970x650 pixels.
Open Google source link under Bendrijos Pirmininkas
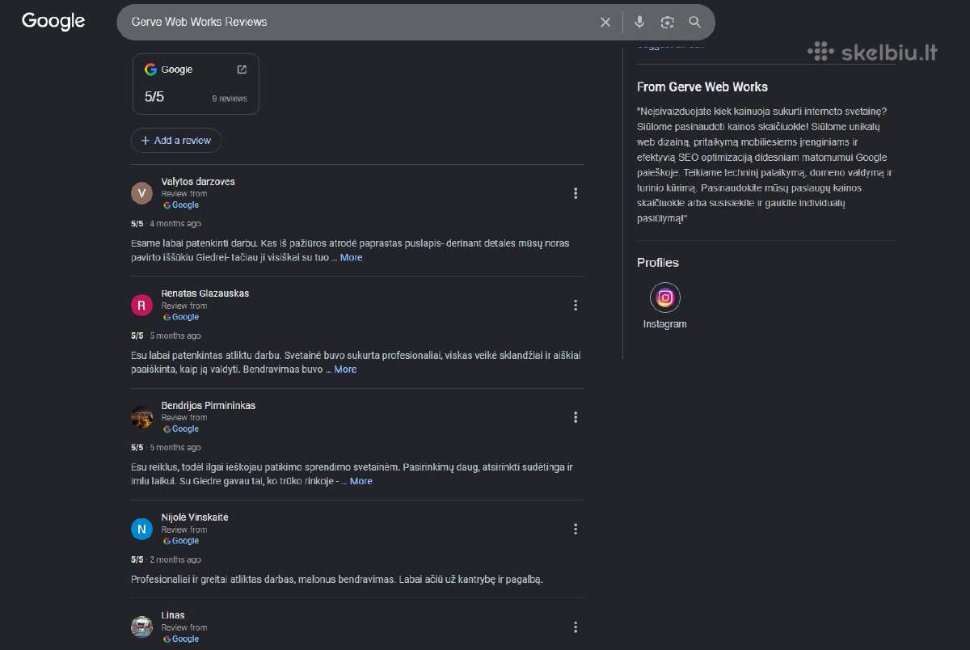181,429
